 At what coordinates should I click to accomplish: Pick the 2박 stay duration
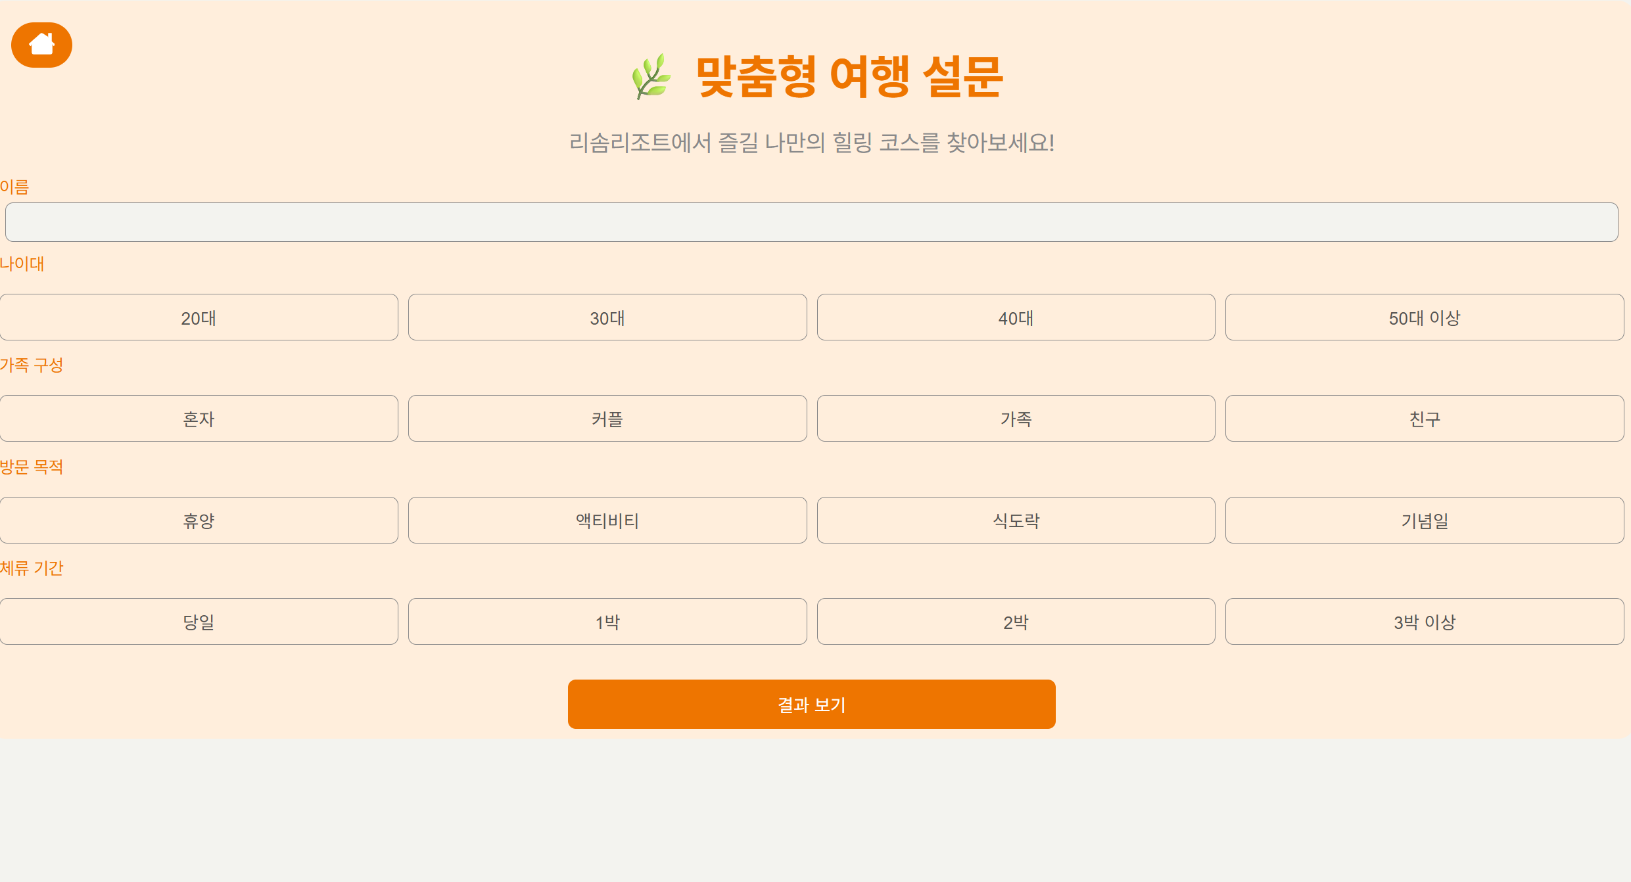coord(1016,622)
